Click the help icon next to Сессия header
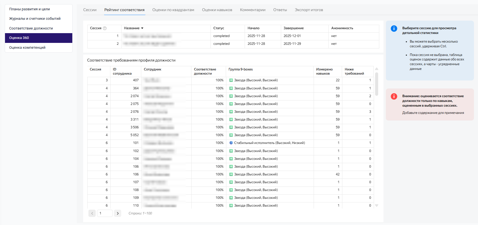The image size is (478, 225). [105, 28]
